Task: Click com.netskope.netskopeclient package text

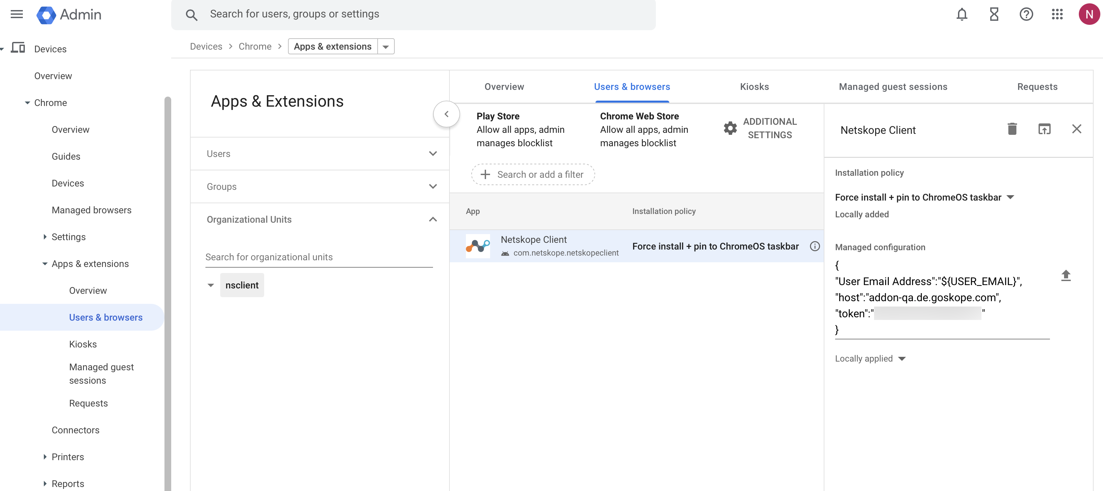Action: tap(565, 253)
